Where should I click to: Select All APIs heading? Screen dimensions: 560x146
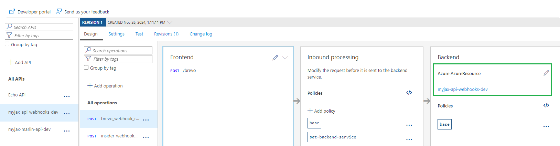(x=17, y=79)
